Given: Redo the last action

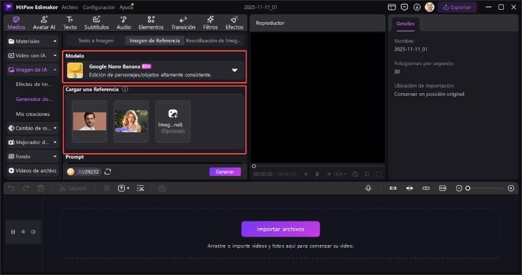Looking at the screenshot, I should [x=25, y=188].
